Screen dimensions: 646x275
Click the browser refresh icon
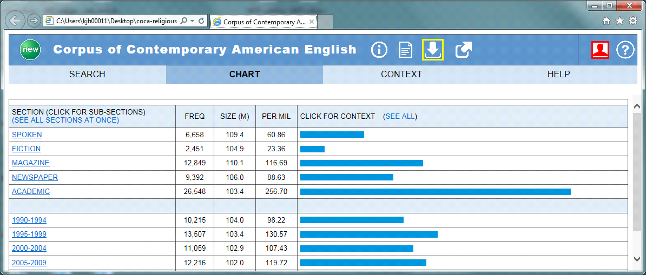coord(201,21)
